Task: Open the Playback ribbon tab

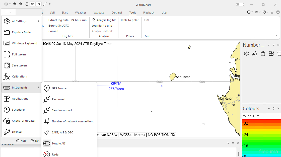Action: pos(149,13)
